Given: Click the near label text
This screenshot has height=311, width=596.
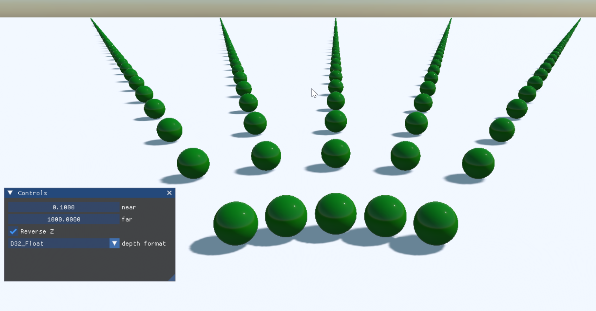Looking at the screenshot, I should (129, 208).
